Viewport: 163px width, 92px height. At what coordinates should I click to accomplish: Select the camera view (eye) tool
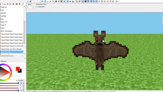42,1
